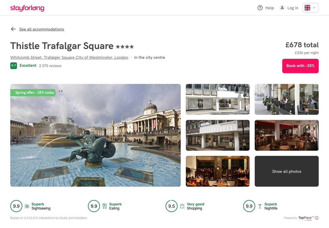Click the Shopping bag icon
Image resolution: width=329 pixels, height=228 pixels.
pos(182,206)
